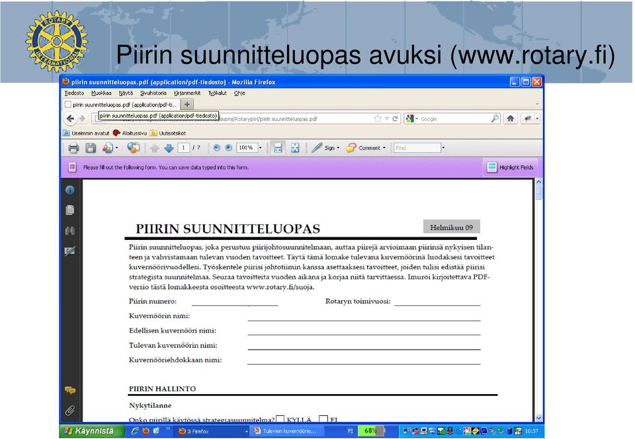635x439 pixels.
Task: Click the search magnifier icon
Action: [495, 118]
